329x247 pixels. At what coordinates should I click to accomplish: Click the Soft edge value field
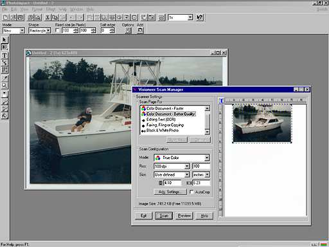tap(105, 30)
